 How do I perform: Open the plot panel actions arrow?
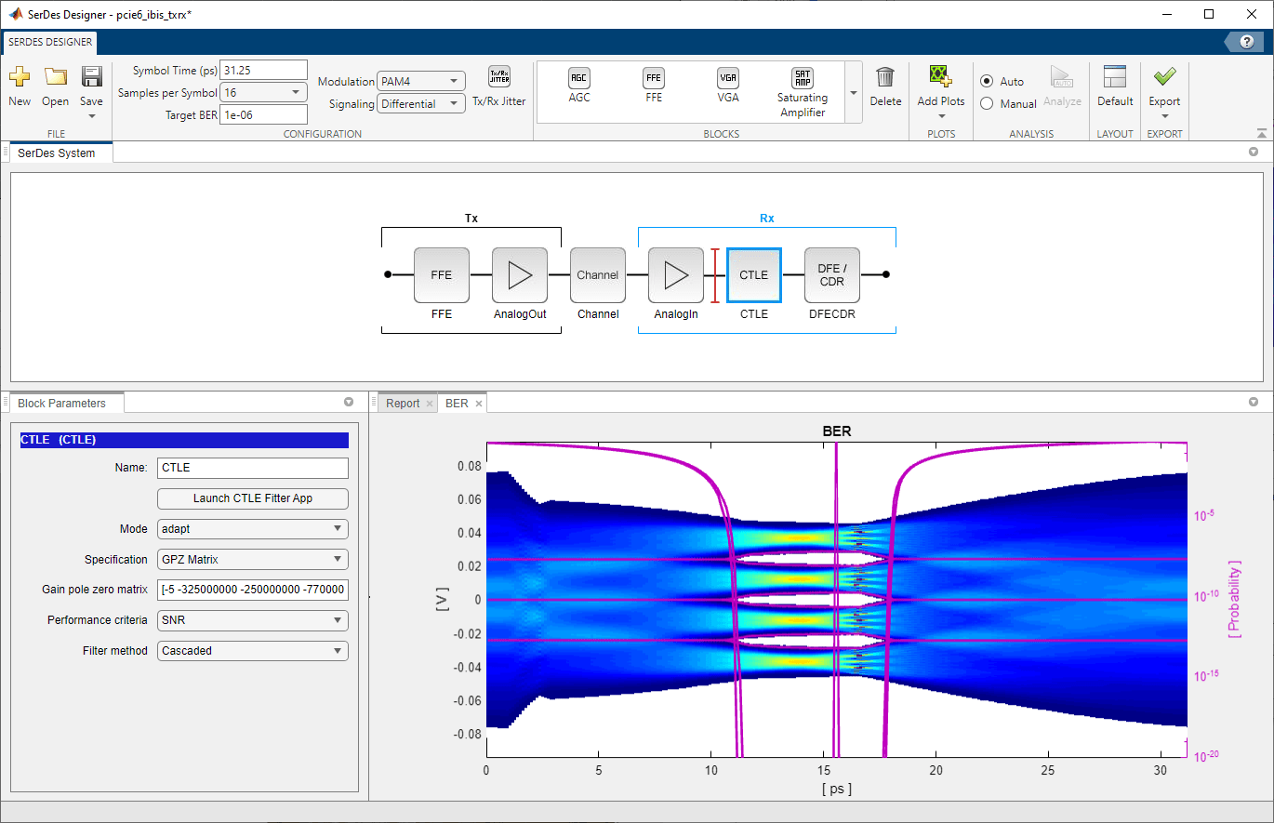pos(1253,403)
